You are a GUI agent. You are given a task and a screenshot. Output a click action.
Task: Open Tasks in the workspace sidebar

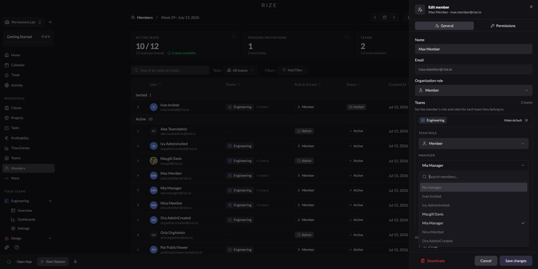(28, 128)
